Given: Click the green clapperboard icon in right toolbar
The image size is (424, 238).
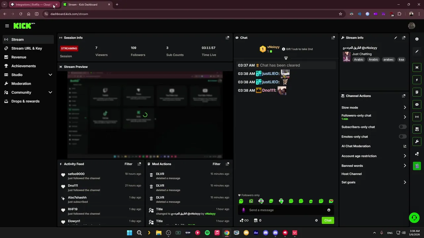Looking at the screenshot, I should pos(417,166).
